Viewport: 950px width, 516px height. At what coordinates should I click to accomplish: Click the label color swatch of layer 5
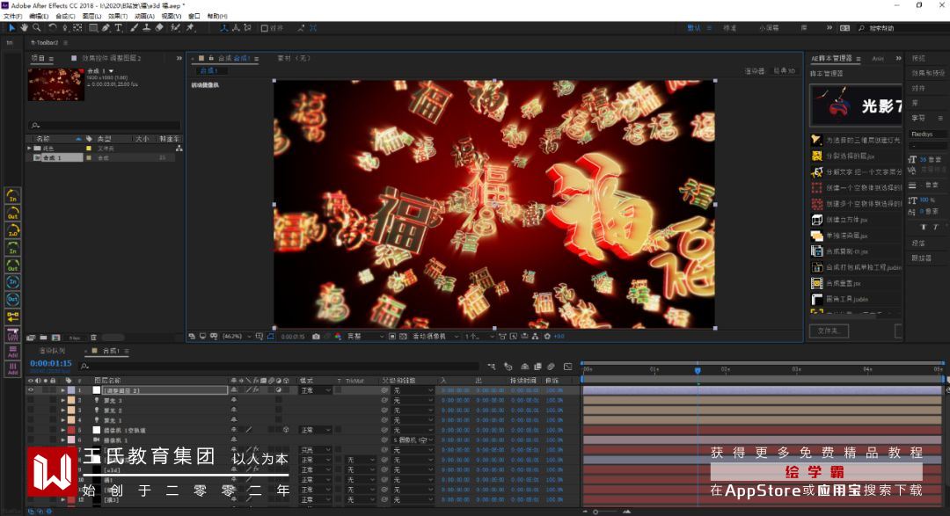tap(71, 430)
